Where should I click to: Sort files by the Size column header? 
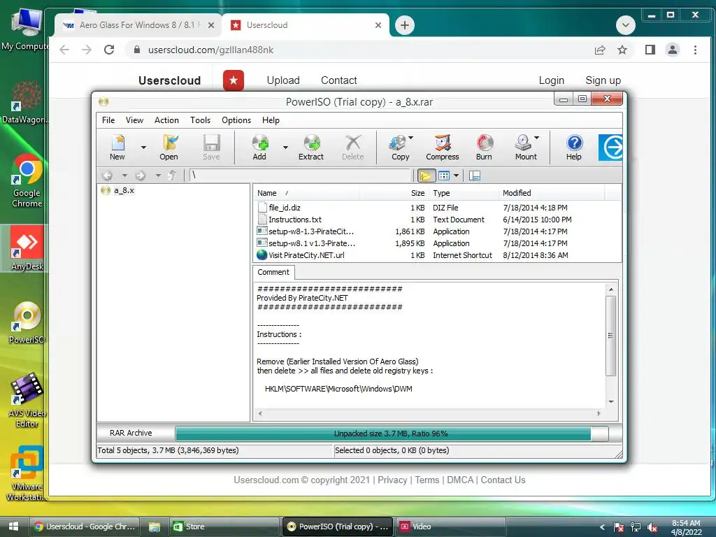(x=394, y=193)
